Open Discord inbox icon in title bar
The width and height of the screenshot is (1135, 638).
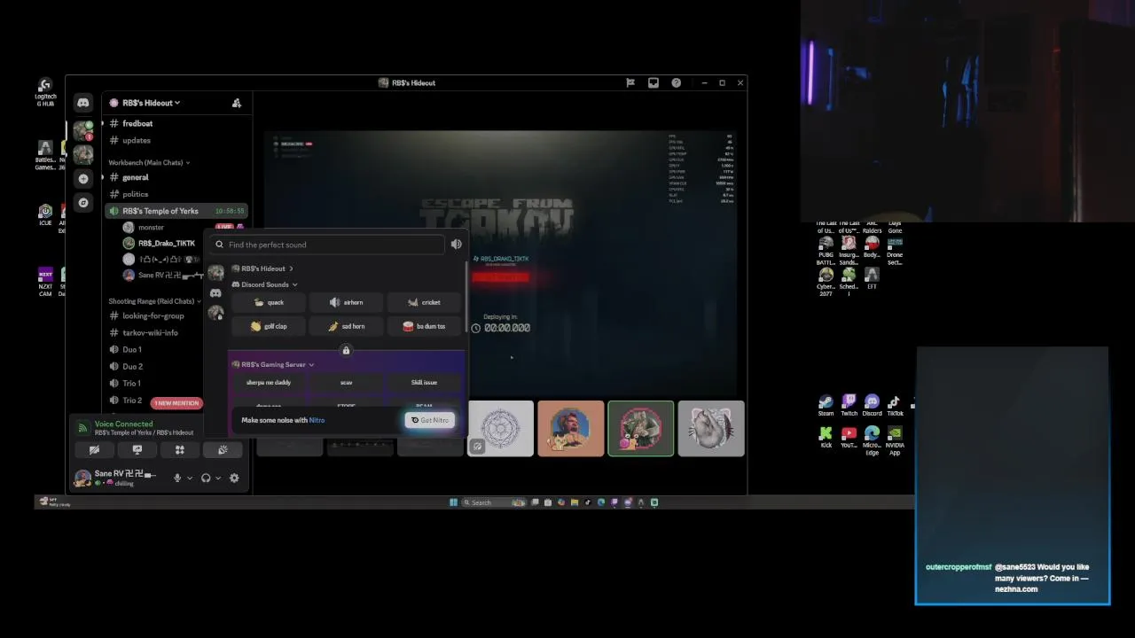654,82
